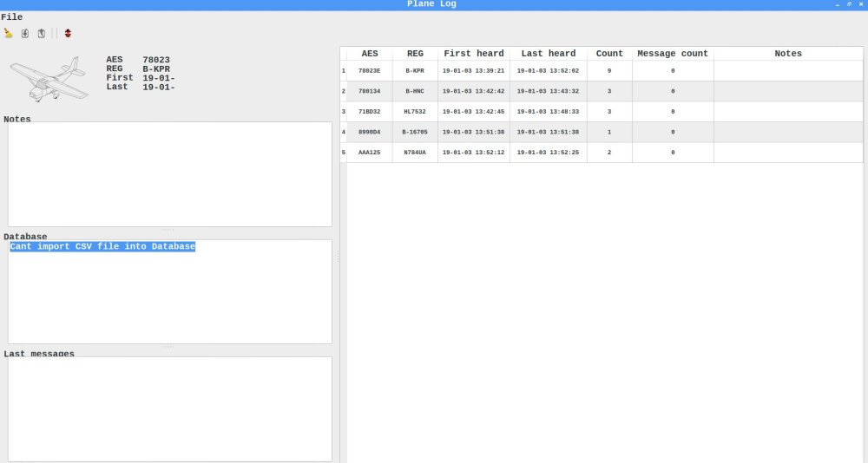
Task: Sort by Message count column header
Action: pyautogui.click(x=673, y=54)
